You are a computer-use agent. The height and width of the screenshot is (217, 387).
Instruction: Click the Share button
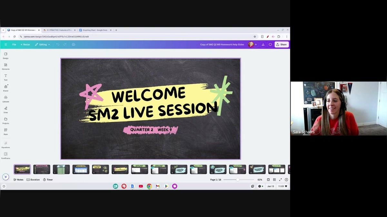click(x=282, y=44)
